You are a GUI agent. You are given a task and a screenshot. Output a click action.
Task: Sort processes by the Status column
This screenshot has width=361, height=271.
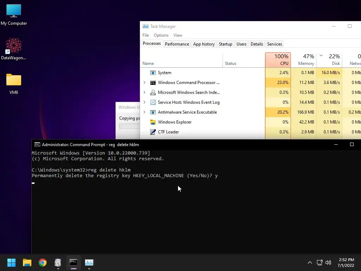click(x=244, y=60)
